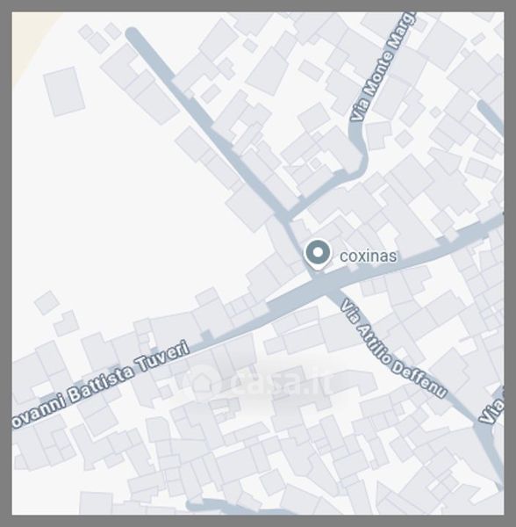Click the Via Attilio Deffenu street label
Screen dimensions: 516x527
pos(394,349)
